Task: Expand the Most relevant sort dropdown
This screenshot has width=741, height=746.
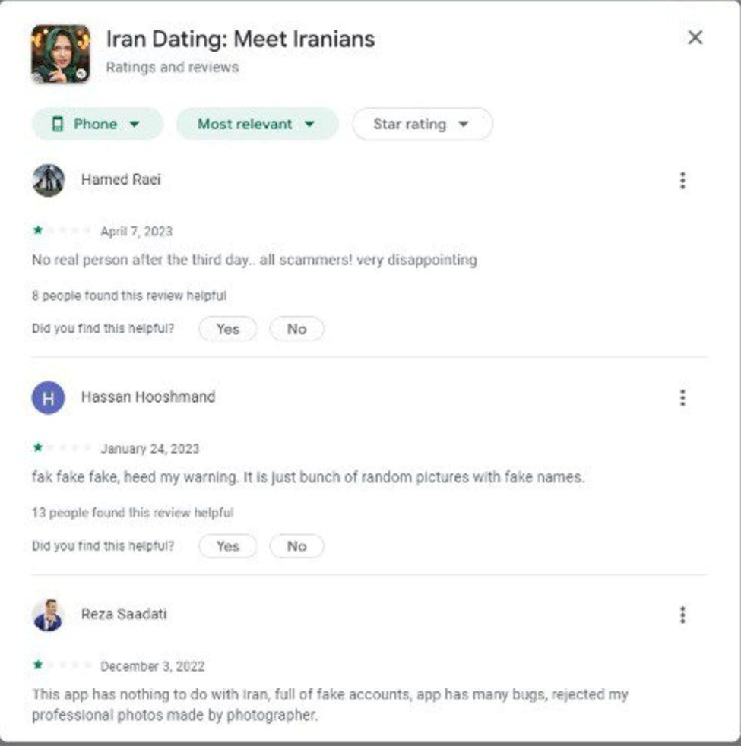Action: pyautogui.click(x=256, y=124)
